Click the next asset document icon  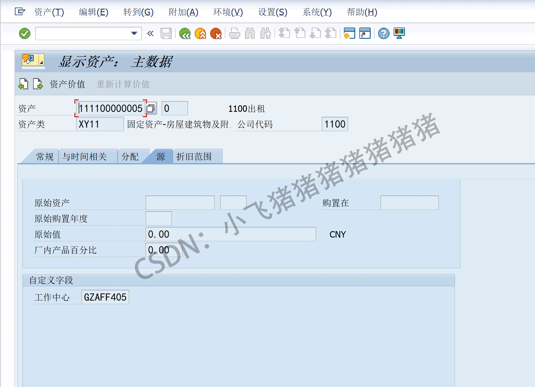coord(38,84)
